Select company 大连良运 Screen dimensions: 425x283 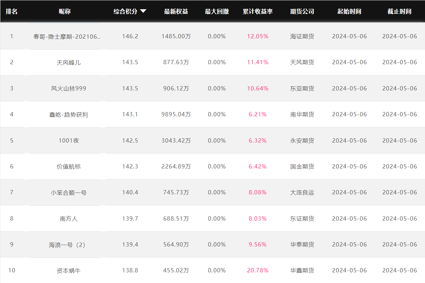tap(302, 192)
